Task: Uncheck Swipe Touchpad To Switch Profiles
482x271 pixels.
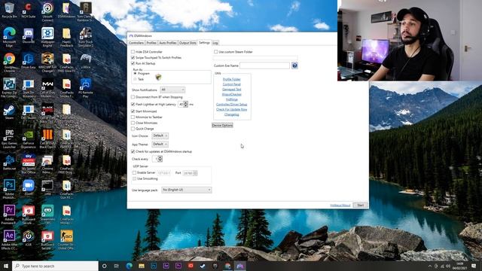Action: (x=133, y=57)
